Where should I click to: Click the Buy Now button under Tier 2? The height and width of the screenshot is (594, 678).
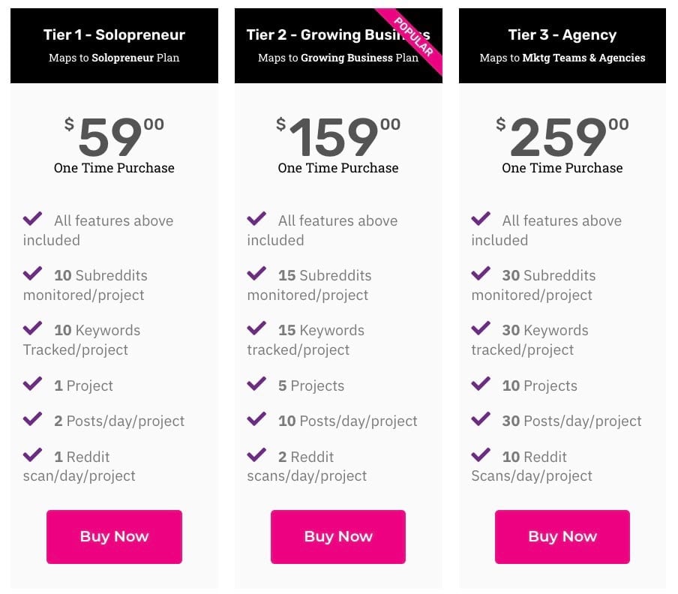337,536
